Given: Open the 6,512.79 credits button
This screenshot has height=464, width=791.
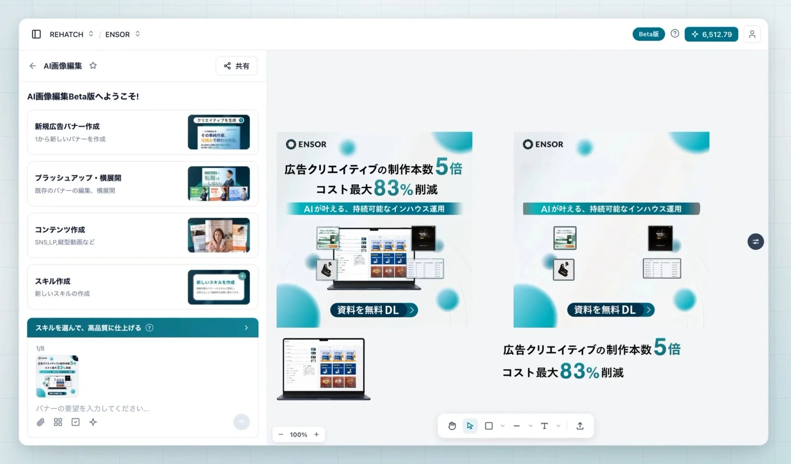Looking at the screenshot, I should 711,34.
